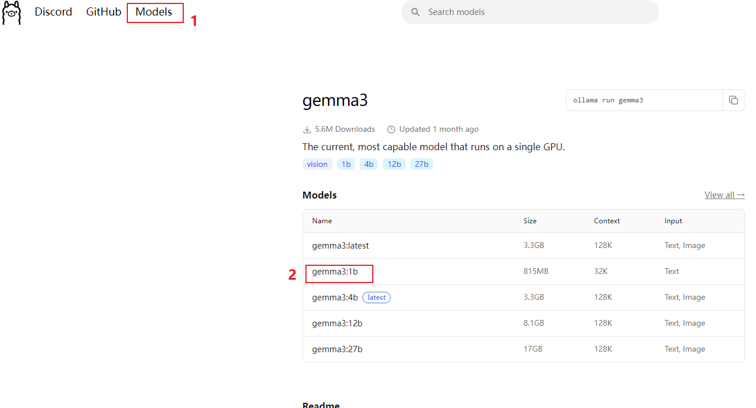This screenshot has width=756, height=408.
Task: Open the Discord link
Action: (54, 12)
